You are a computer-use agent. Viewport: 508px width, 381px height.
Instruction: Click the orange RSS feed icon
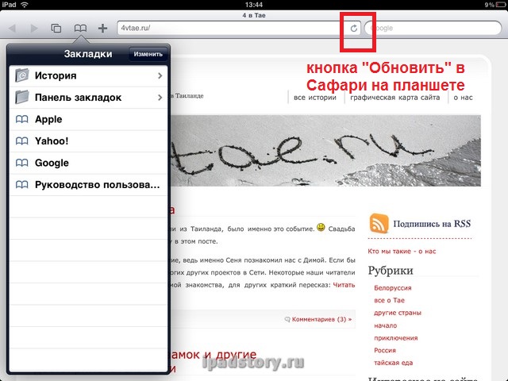click(x=379, y=225)
